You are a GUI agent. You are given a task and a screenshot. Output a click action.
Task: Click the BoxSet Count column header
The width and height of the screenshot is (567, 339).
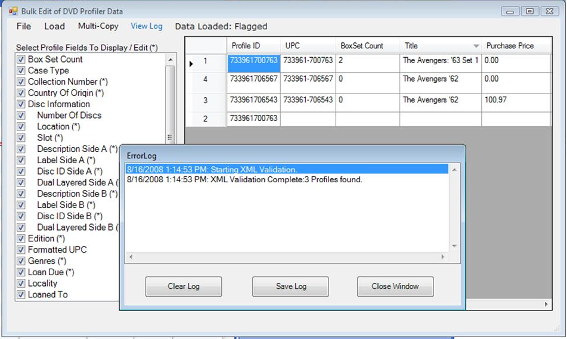pos(368,45)
